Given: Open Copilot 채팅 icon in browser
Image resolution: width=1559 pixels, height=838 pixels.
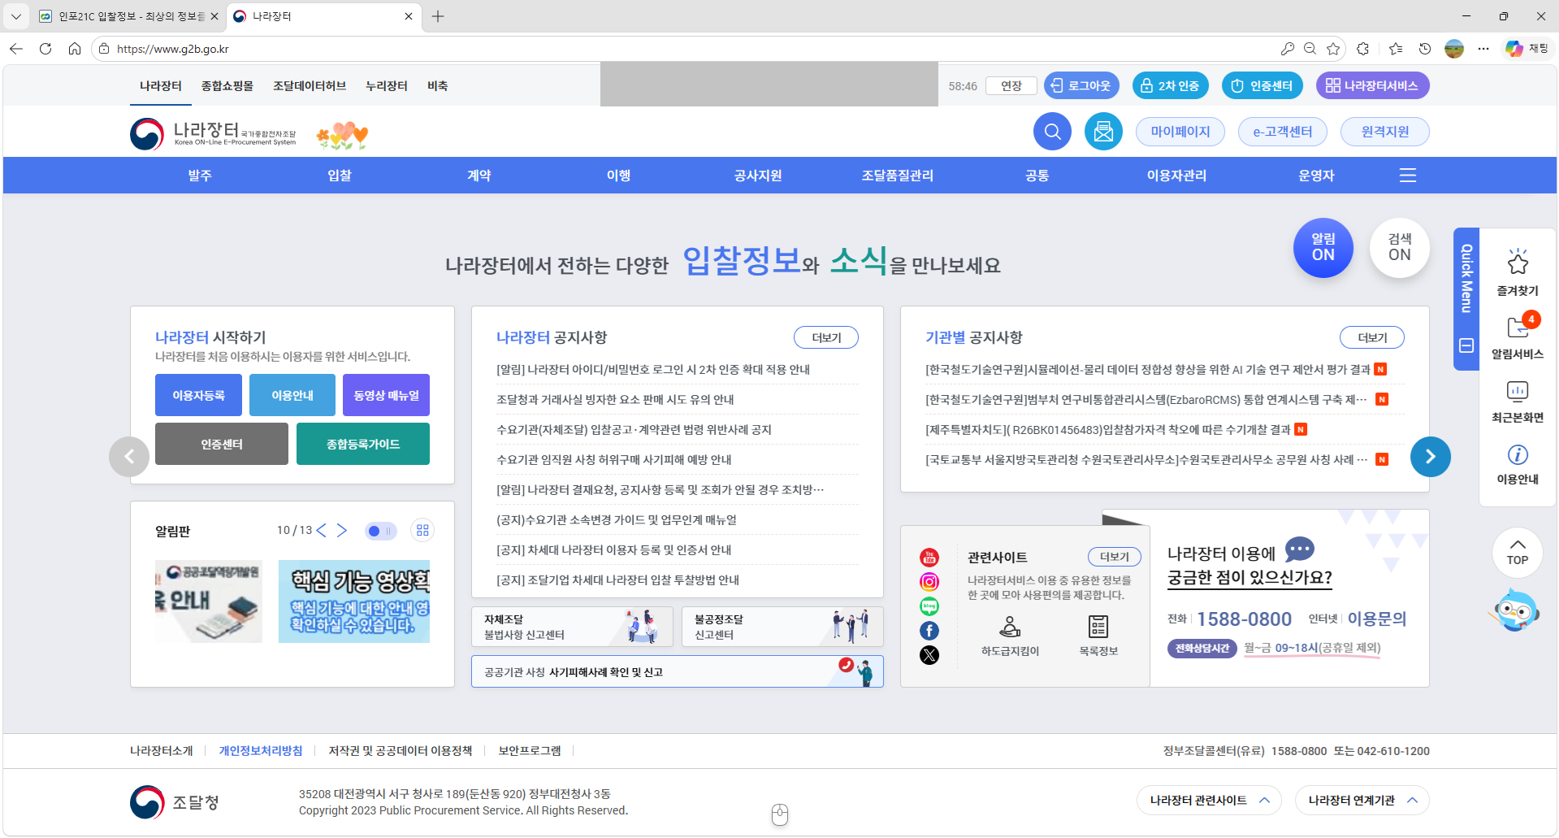Looking at the screenshot, I should pyautogui.click(x=1527, y=49).
